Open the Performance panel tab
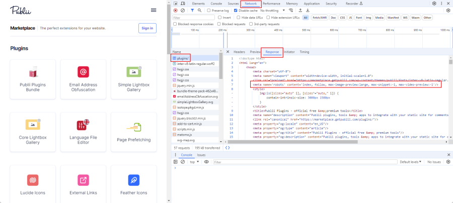 271,4
